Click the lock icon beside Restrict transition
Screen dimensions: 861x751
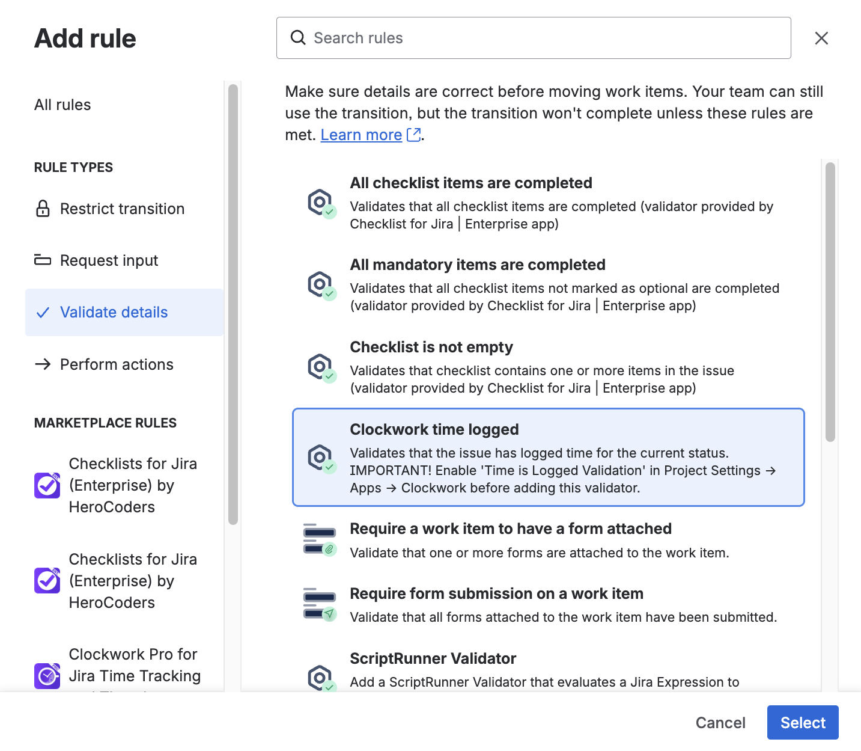pyautogui.click(x=43, y=209)
